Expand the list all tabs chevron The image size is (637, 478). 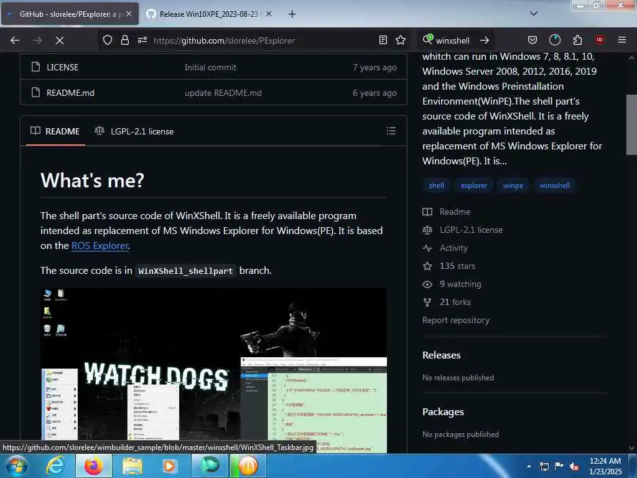(534, 14)
